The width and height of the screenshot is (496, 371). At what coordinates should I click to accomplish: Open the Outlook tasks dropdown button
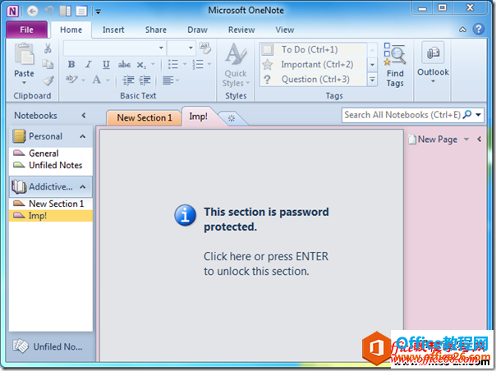pos(433,64)
